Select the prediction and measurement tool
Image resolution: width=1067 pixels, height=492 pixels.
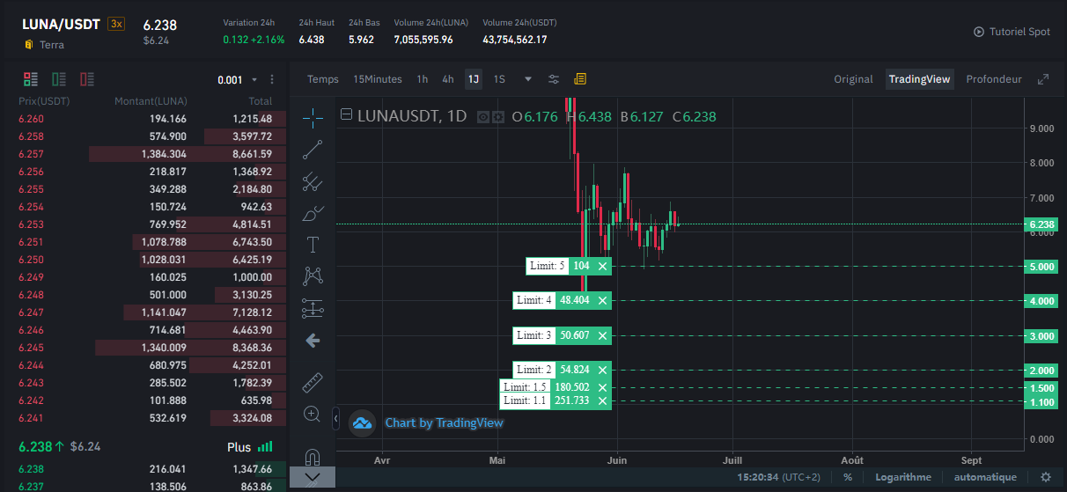(x=313, y=308)
